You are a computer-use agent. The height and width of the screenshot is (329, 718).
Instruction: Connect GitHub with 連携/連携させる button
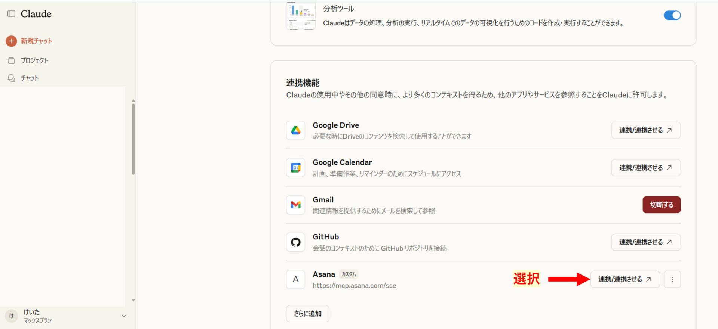(646, 242)
